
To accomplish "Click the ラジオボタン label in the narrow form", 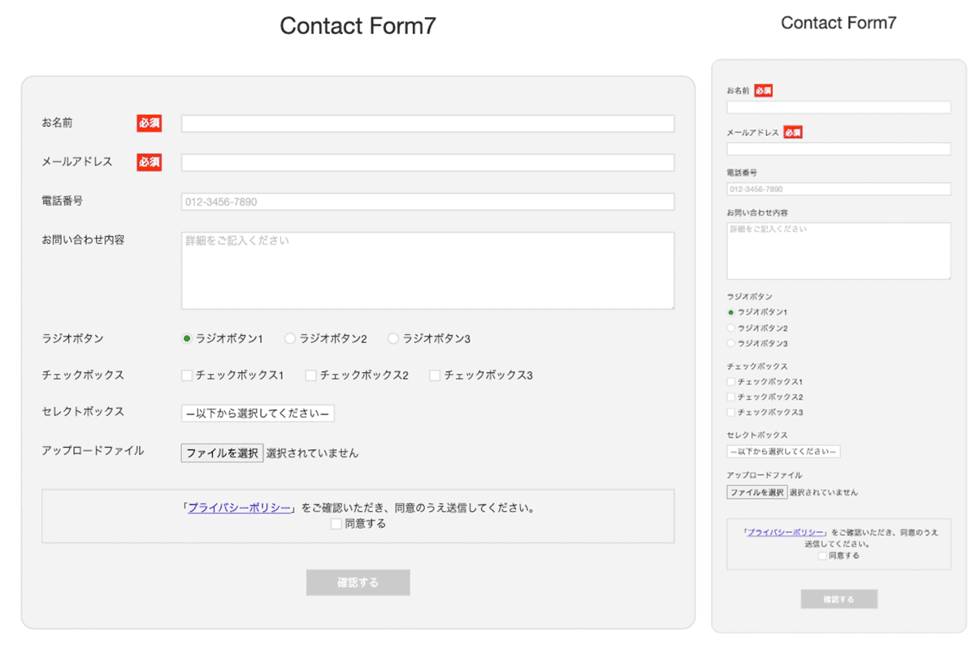I will pyautogui.click(x=749, y=297).
